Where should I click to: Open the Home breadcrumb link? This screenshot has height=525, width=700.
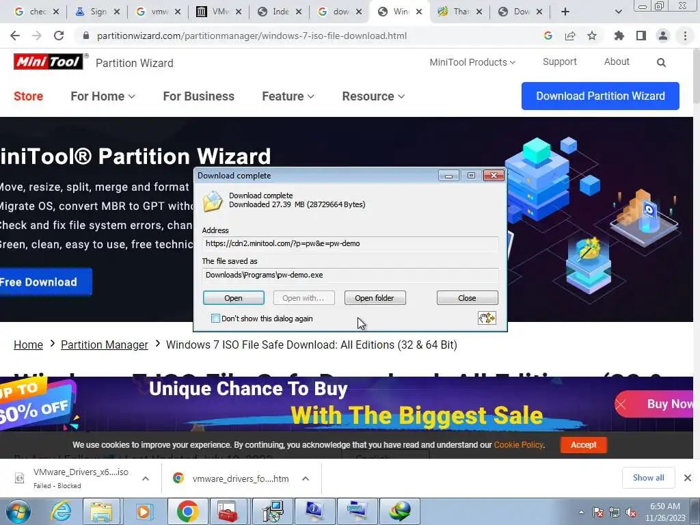28,345
